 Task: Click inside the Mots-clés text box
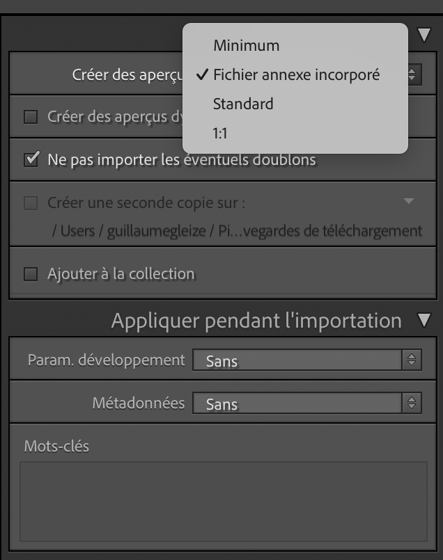tap(223, 501)
